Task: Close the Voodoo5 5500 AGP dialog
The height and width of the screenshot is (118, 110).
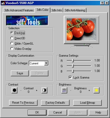Action: coord(107,3)
